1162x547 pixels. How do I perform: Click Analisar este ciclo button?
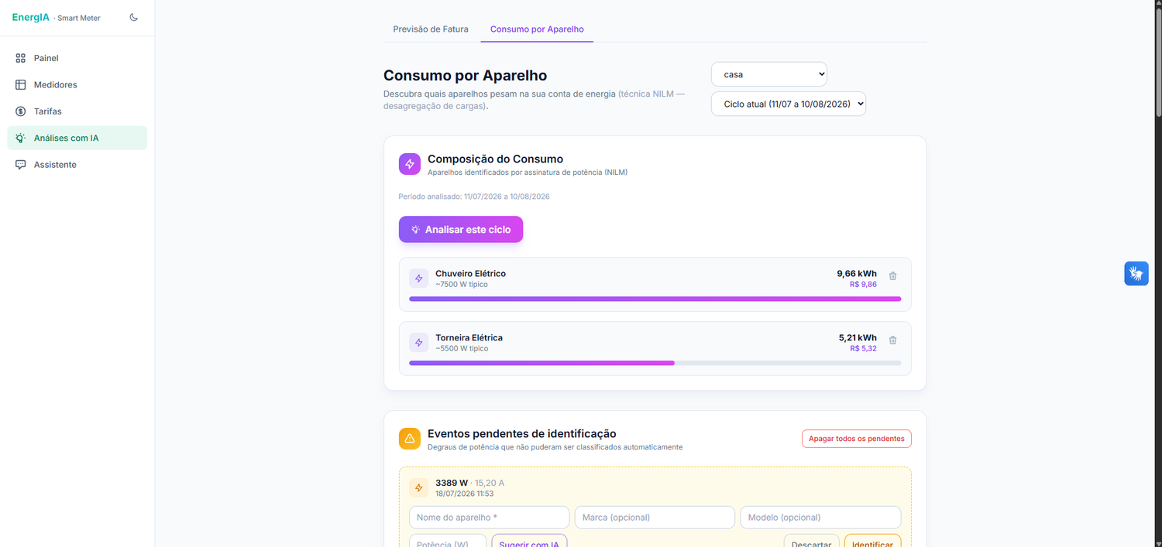pos(461,230)
